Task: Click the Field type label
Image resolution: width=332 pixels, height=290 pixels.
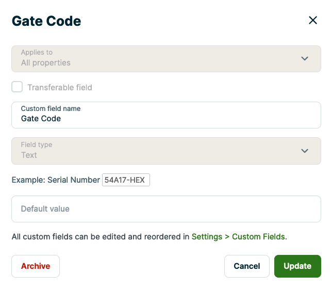Action: tap(37, 145)
